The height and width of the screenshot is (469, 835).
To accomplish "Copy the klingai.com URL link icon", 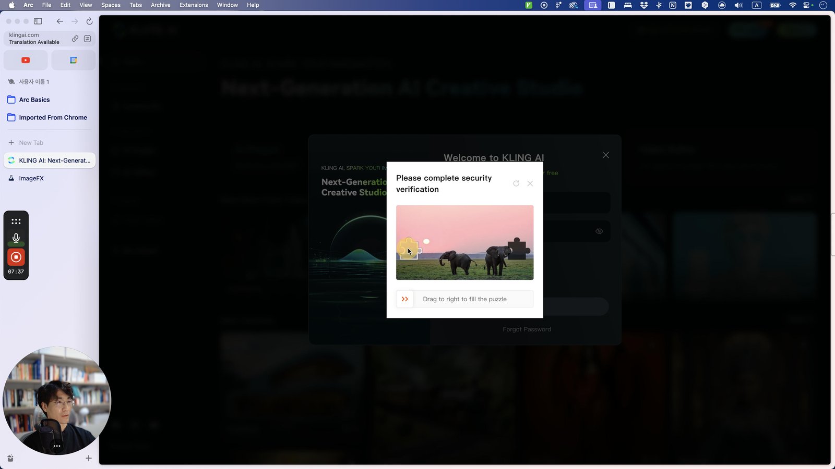I will coord(75,39).
